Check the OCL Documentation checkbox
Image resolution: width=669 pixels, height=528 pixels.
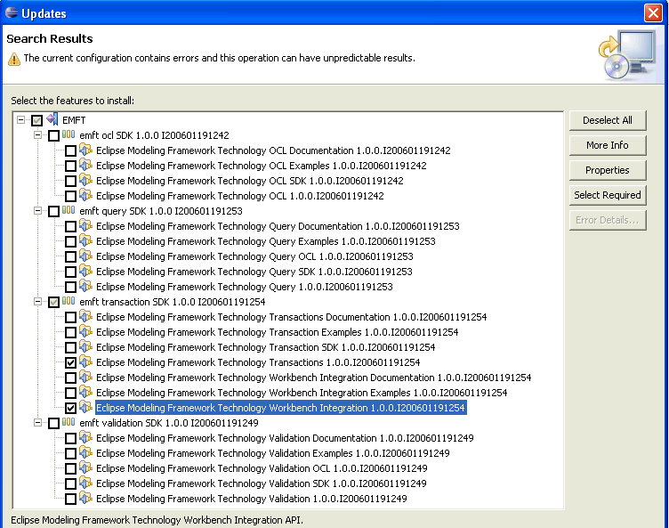click(x=71, y=150)
